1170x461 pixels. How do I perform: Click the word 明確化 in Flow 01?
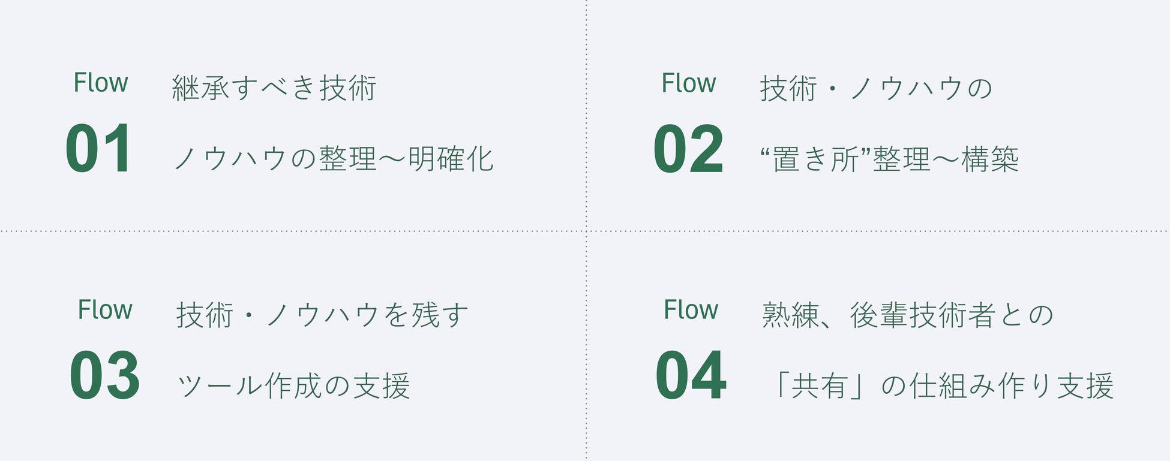pos(451,159)
